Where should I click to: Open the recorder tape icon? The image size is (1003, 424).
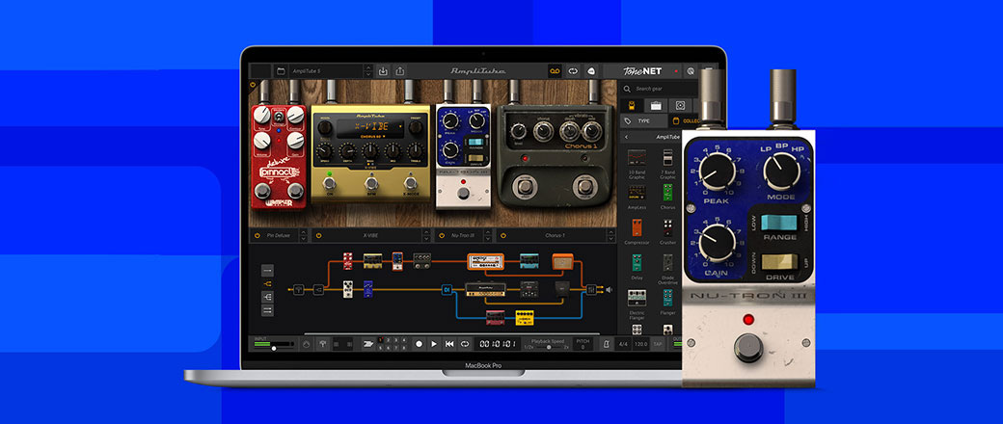555,71
